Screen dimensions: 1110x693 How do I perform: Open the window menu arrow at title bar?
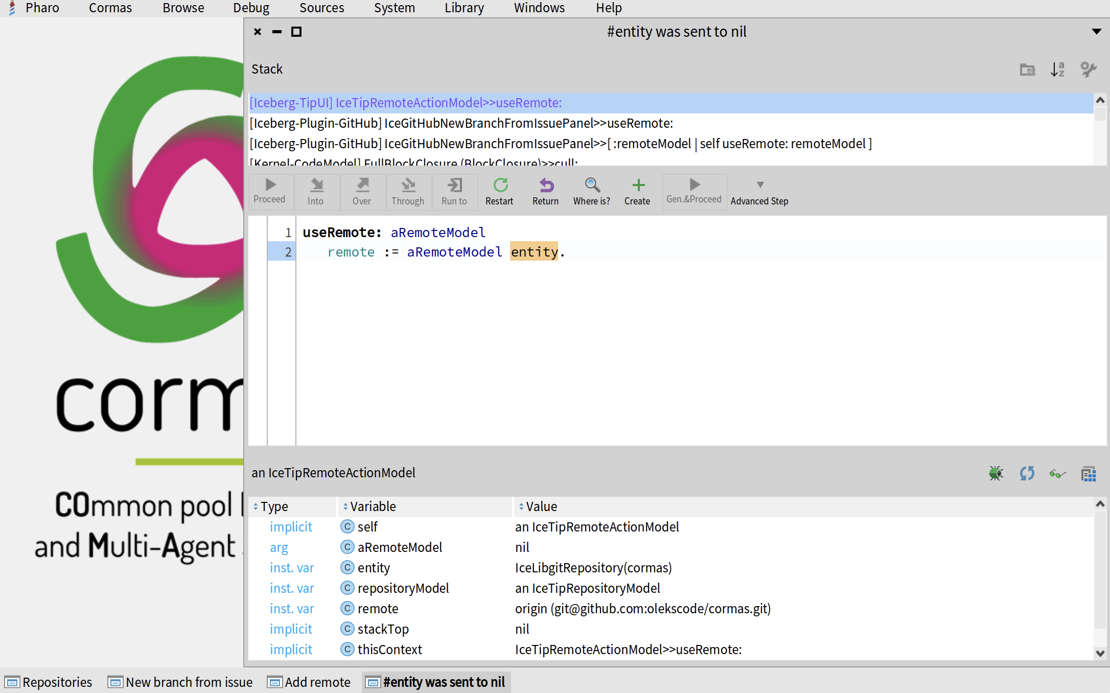tap(1096, 32)
